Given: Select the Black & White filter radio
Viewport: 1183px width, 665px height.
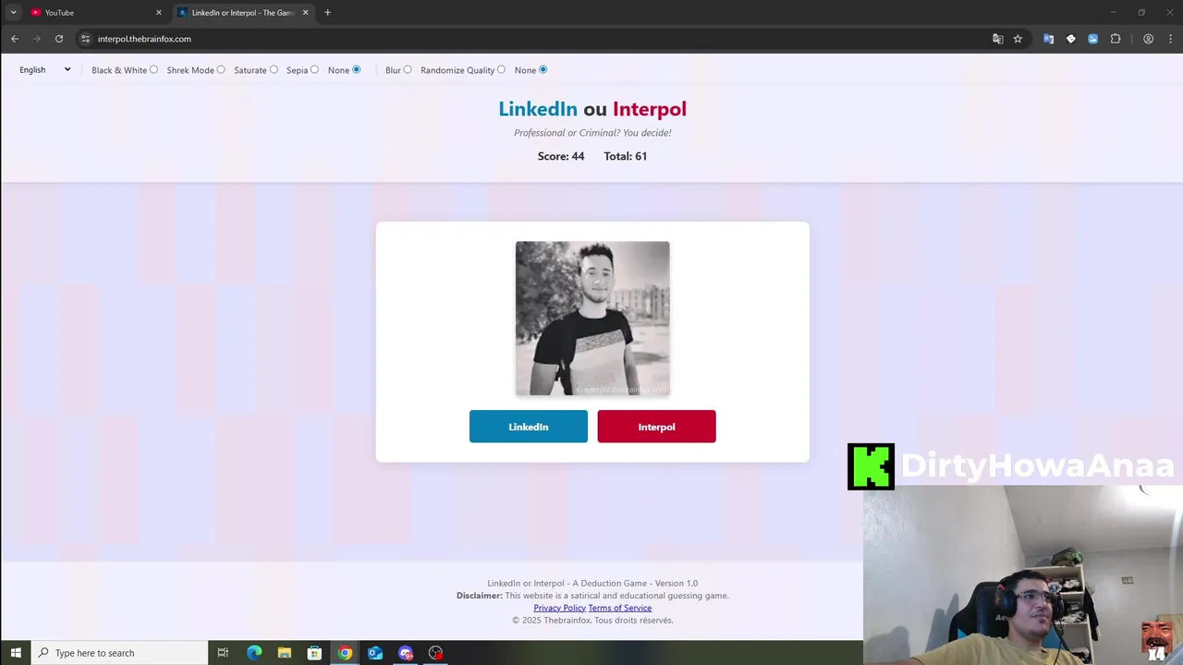Looking at the screenshot, I should click(x=153, y=69).
